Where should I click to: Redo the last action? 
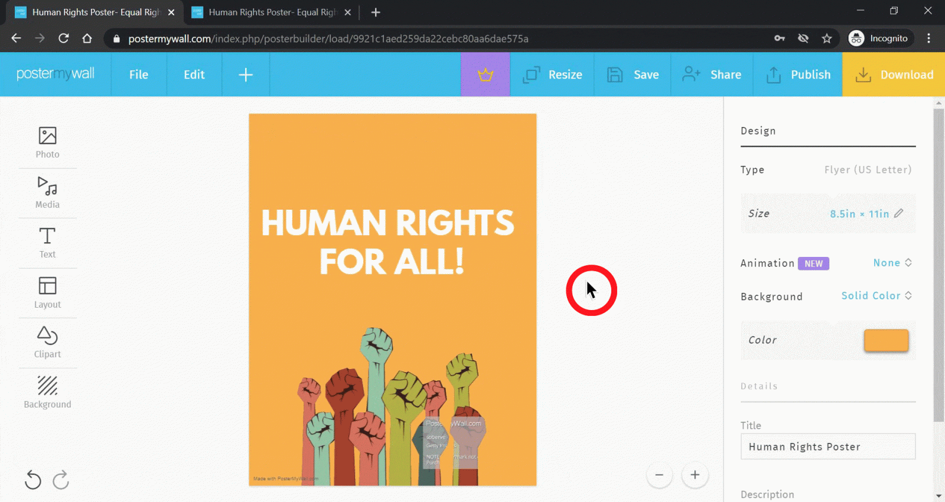click(61, 480)
